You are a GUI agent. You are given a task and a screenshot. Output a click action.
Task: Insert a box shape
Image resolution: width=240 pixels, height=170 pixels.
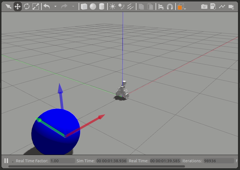click(84, 7)
